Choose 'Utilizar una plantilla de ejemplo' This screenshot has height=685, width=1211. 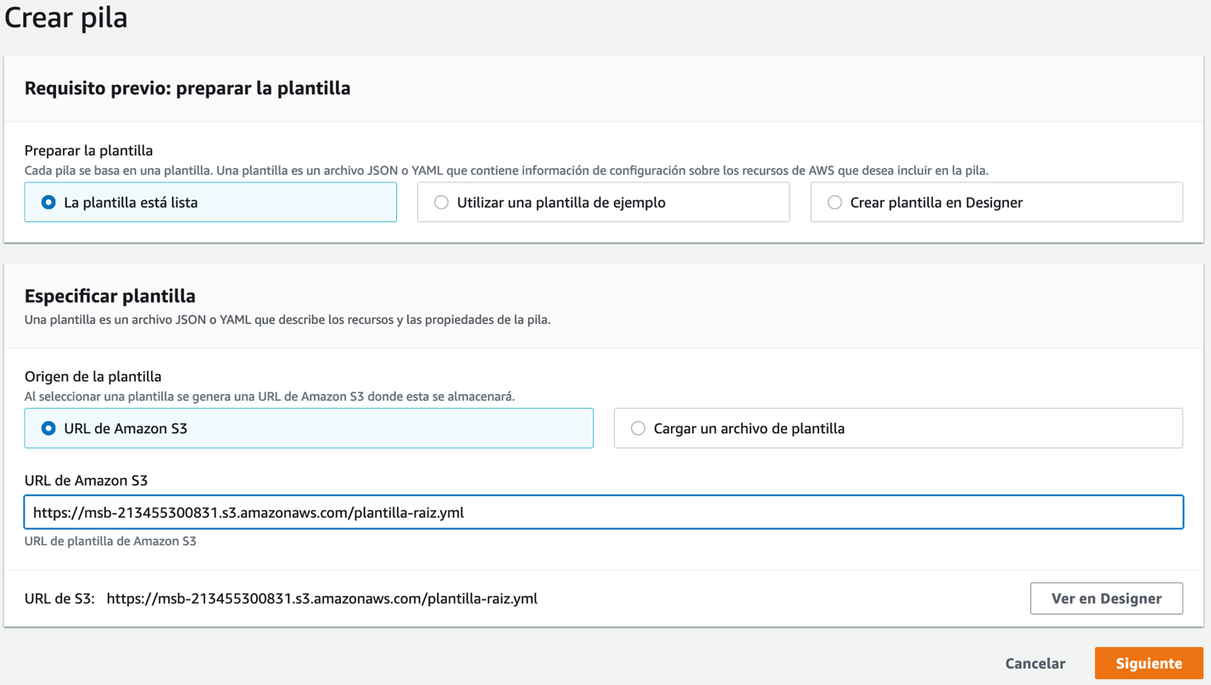pos(603,203)
